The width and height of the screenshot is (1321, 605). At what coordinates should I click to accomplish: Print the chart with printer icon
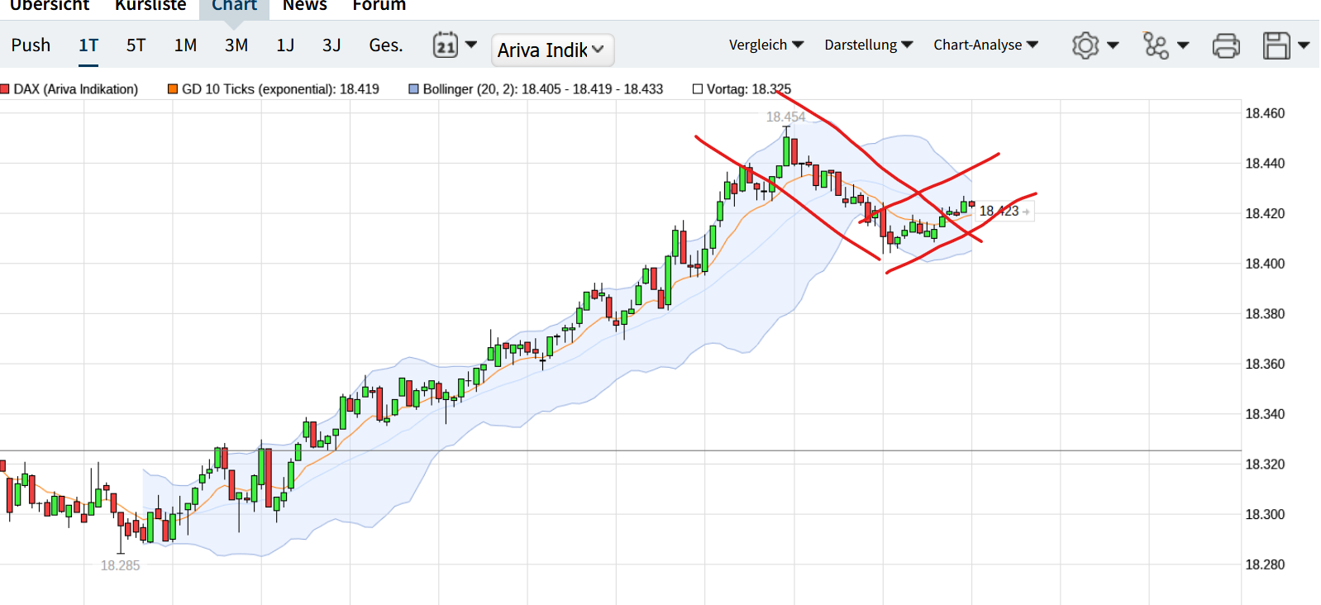point(1225,45)
